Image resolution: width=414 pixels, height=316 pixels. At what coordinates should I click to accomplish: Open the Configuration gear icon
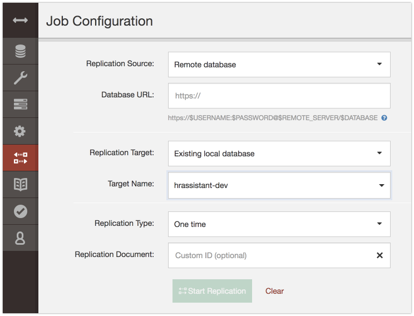tap(20, 131)
